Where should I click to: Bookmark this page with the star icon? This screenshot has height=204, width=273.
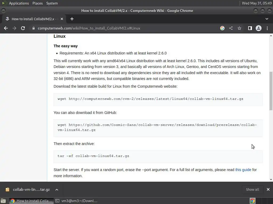(x=239, y=28)
